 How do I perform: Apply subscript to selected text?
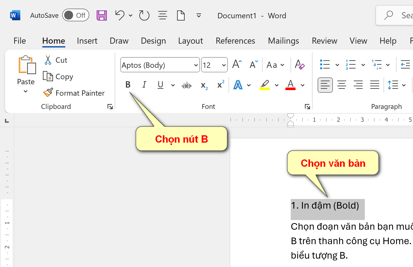204,85
